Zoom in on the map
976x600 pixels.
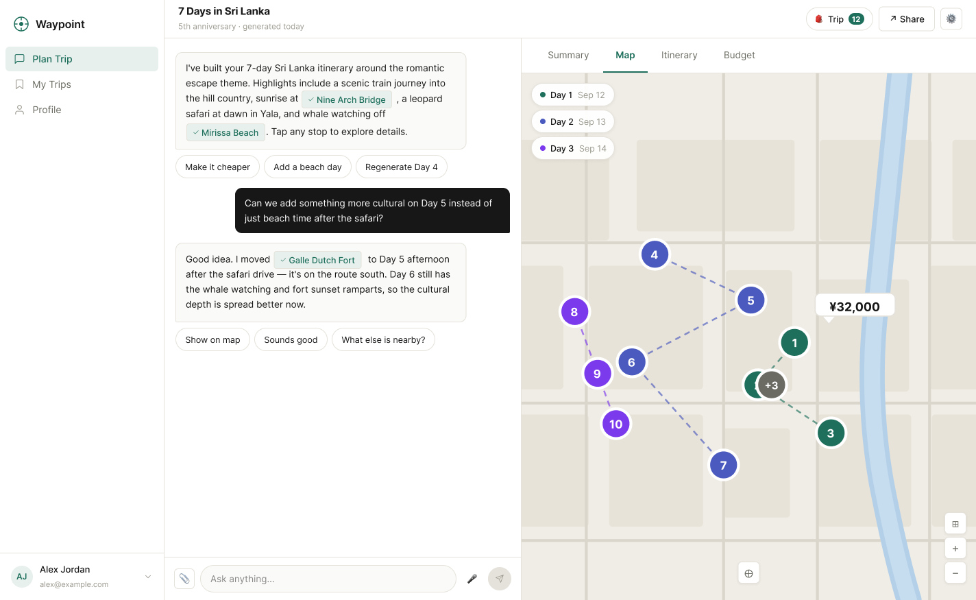tap(955, 549)
